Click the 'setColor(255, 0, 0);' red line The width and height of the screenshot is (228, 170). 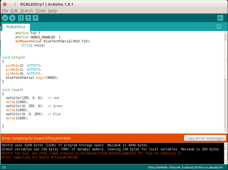[32, 98]
